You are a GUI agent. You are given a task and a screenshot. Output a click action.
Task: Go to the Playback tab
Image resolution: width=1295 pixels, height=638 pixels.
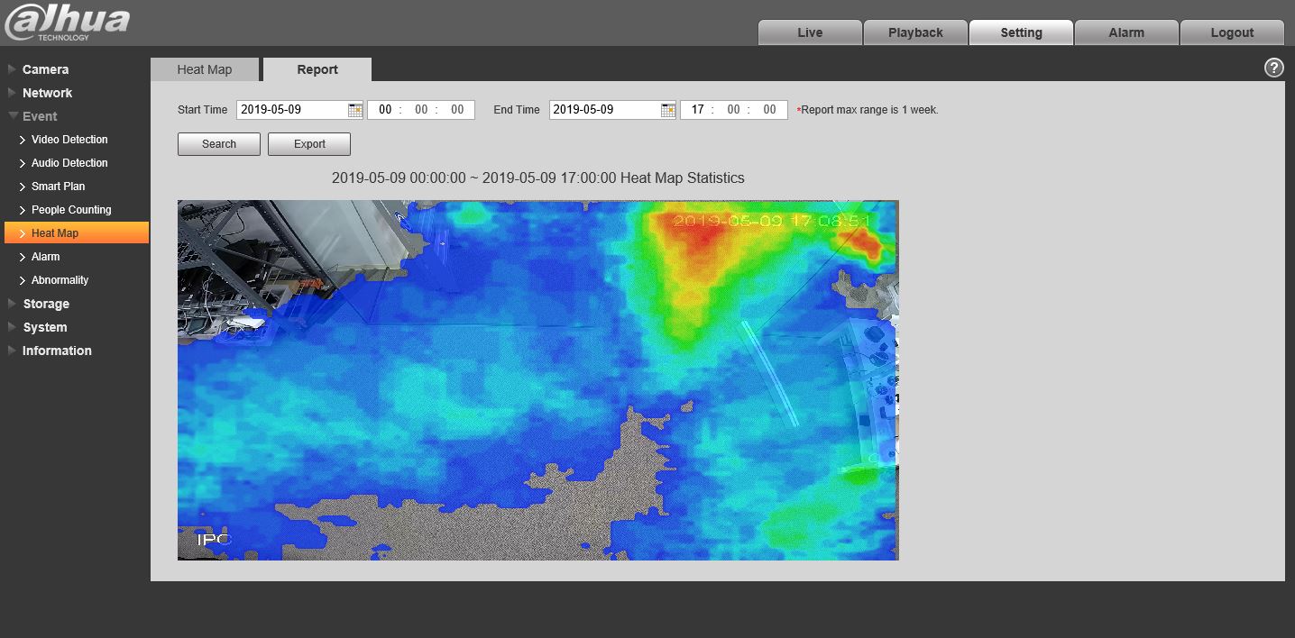click(915, 32)
